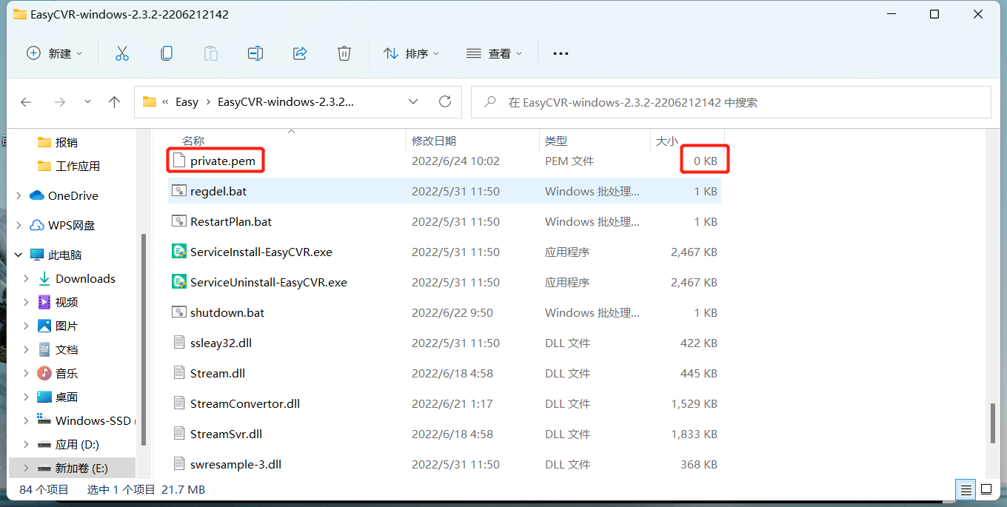Click the EasyCVR-windows-2.3.2... breadcrumb
This screenshot has width=1007, height=507.
tap(286, 102)
